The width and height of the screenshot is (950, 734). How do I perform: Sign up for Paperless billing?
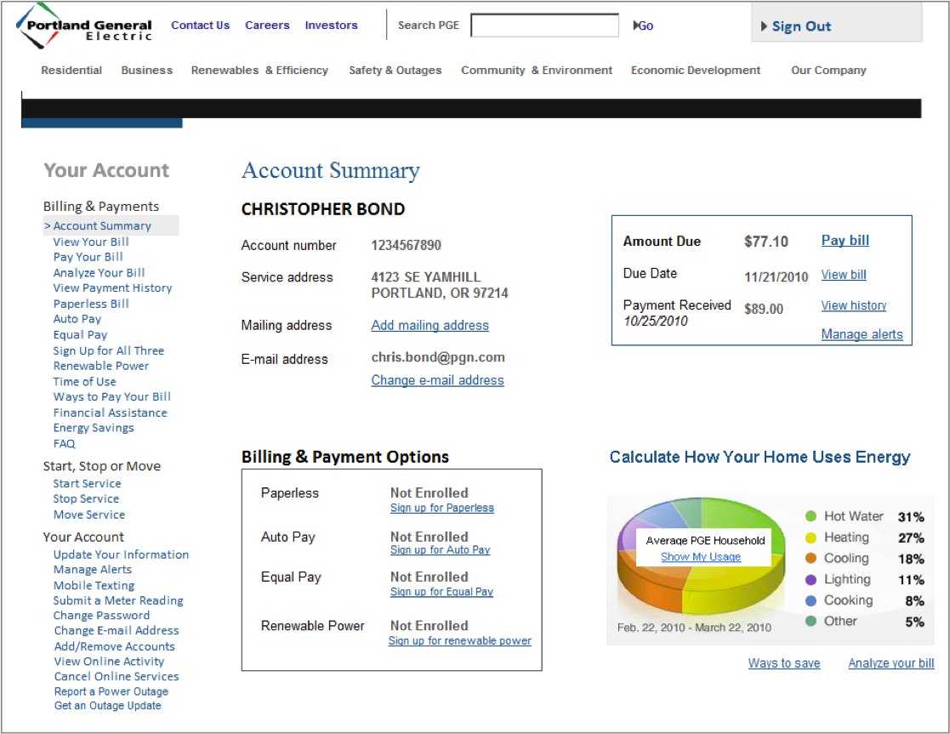coord(441,508)
